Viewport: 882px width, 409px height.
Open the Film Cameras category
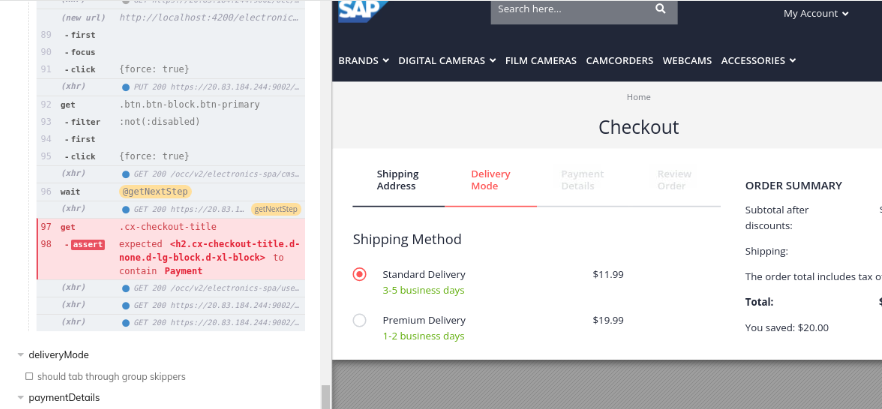click(x=540, y=61)
